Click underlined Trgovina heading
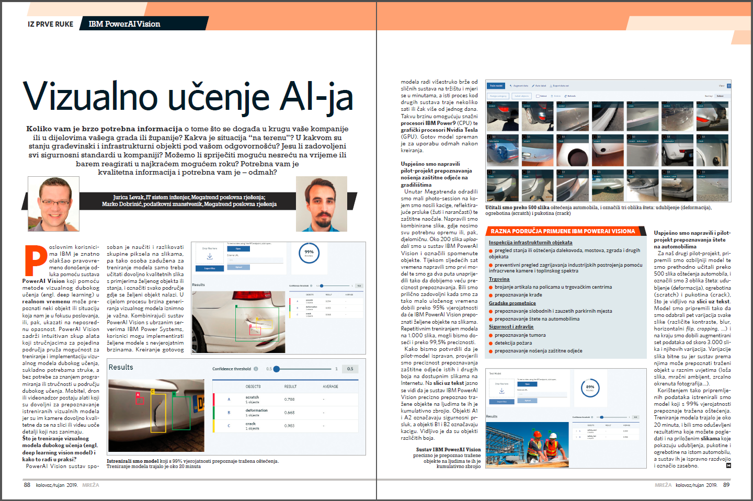Screen dimensions: 753x501 pos(499,279)
